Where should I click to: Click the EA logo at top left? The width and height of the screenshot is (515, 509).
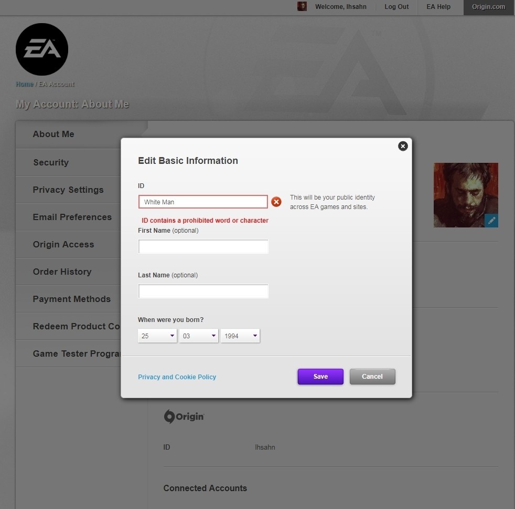coord(42,49)
